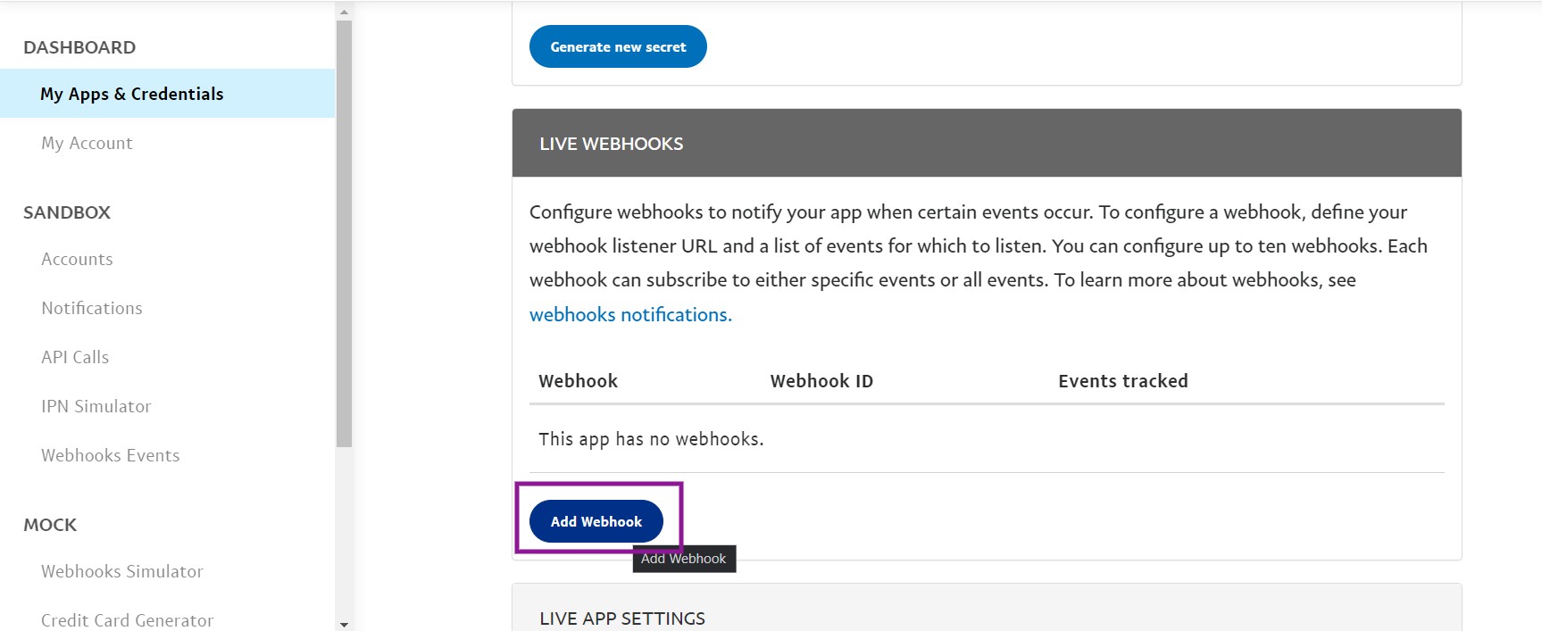Open the Credit Card Generator

pyautogui.click(x=127, y=620)
